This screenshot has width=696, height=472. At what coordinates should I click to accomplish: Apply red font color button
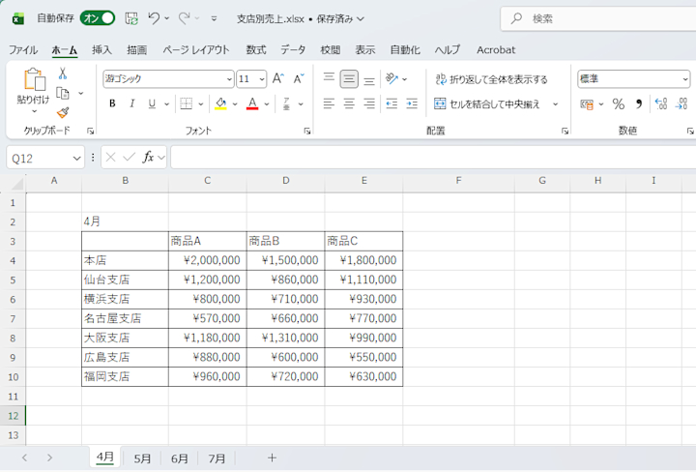pyautogui.click(x=252, y=103)
